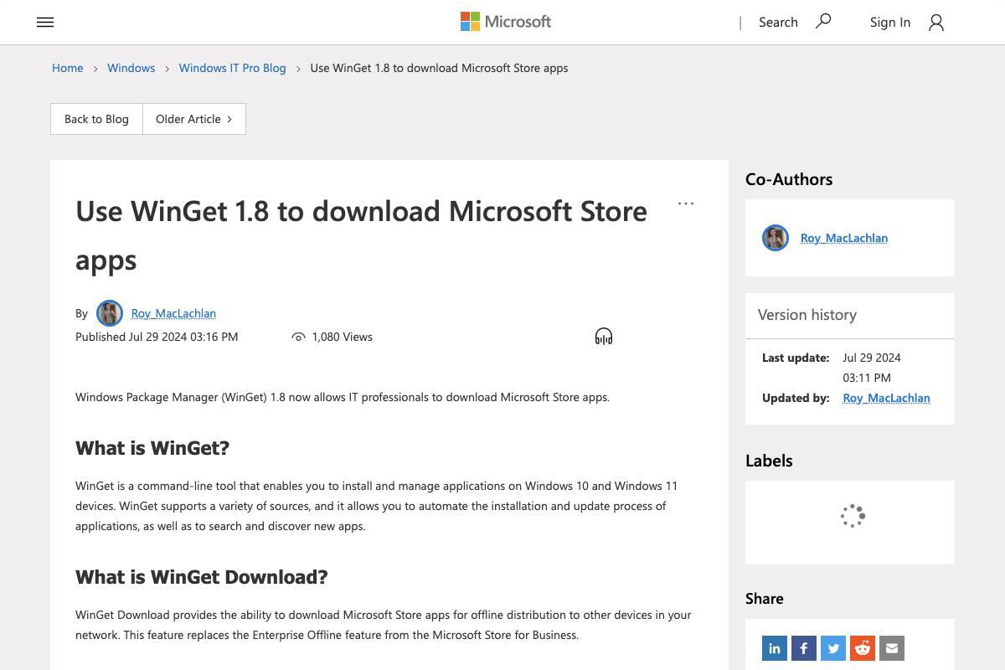Click the What is WinGet? heading
The height and width of the screenshot is (670, 1005).
(152, 448)
